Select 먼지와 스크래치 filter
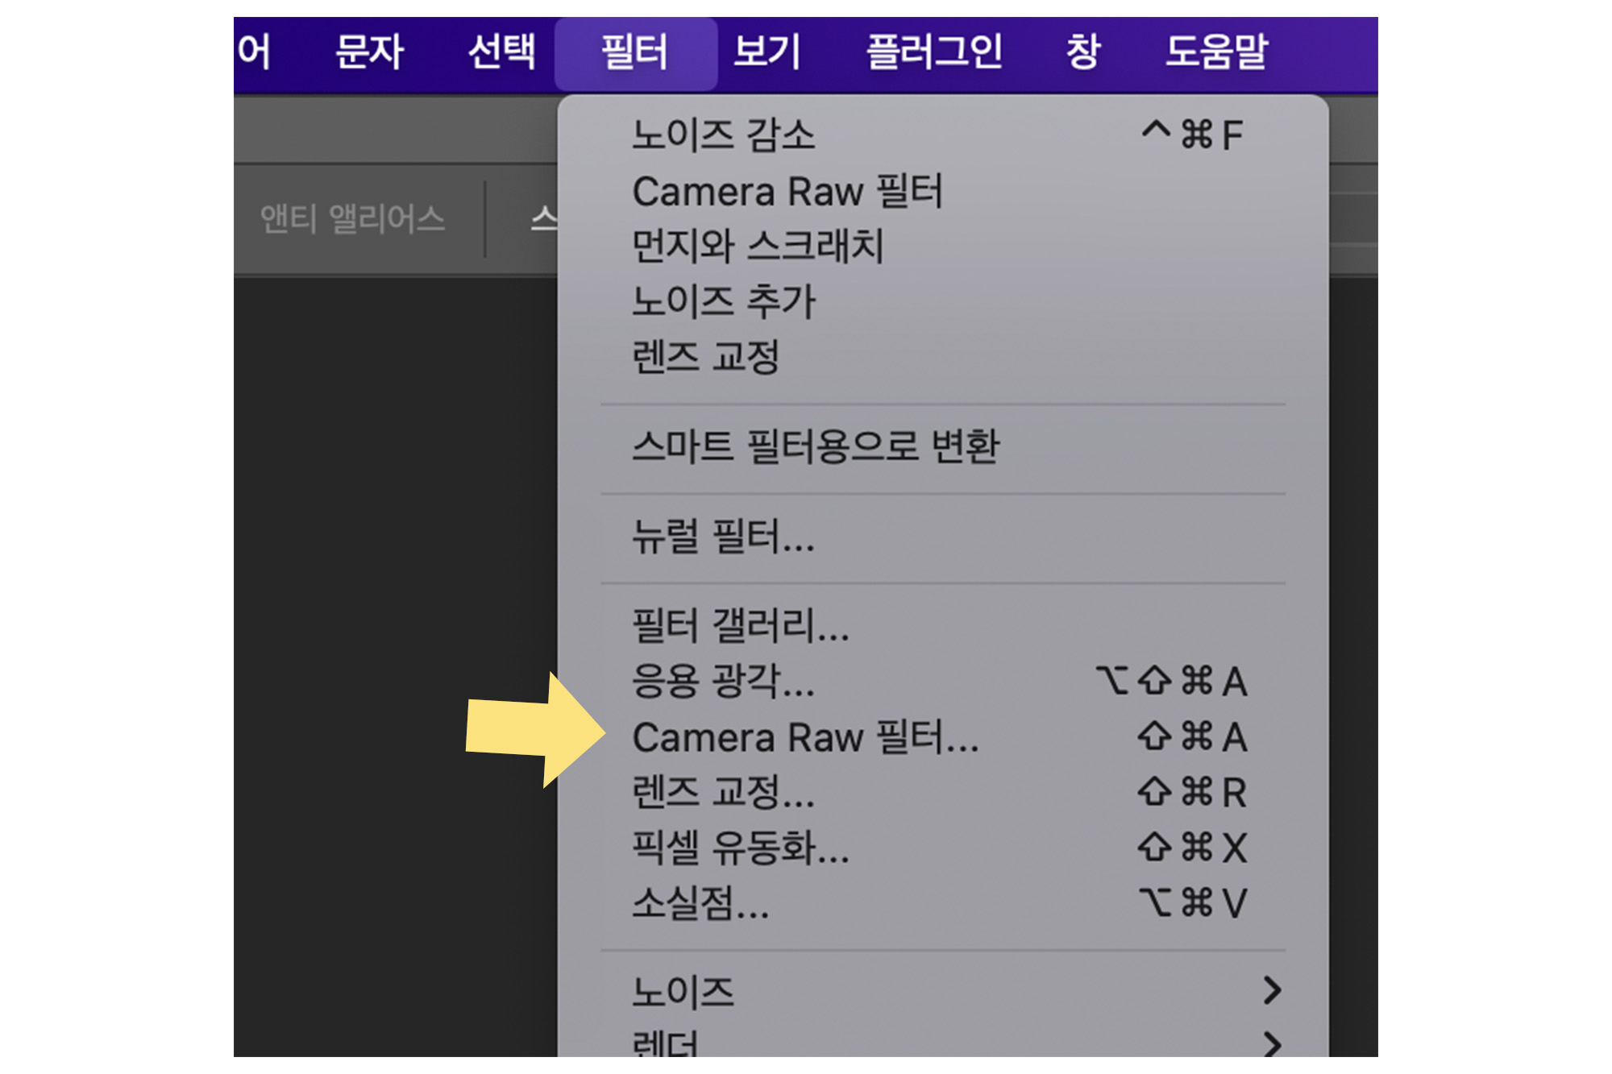 click(x=758, y=246)
